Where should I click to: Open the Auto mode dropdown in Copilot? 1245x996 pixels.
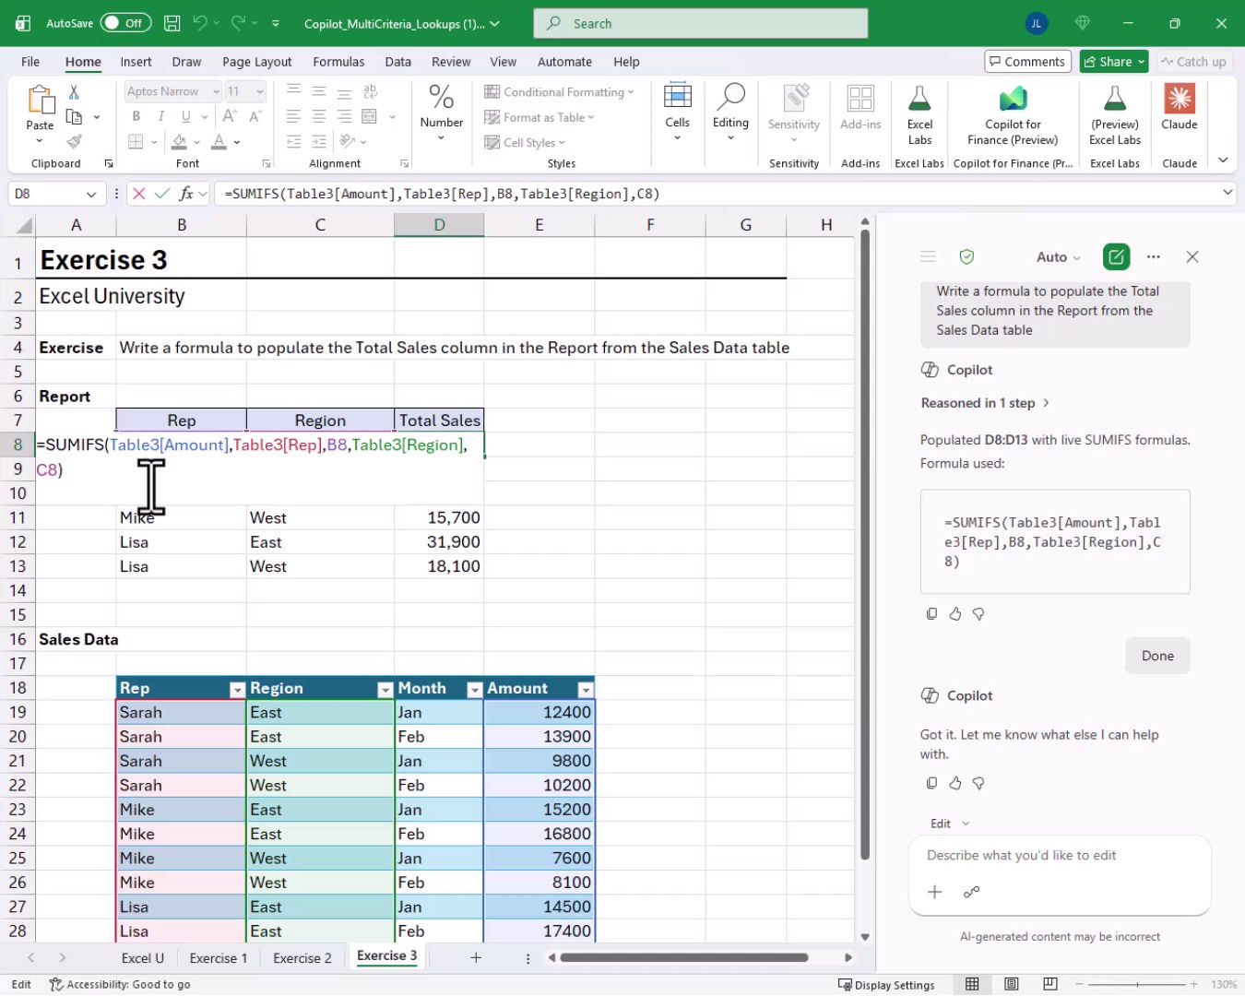(1058, 257)
